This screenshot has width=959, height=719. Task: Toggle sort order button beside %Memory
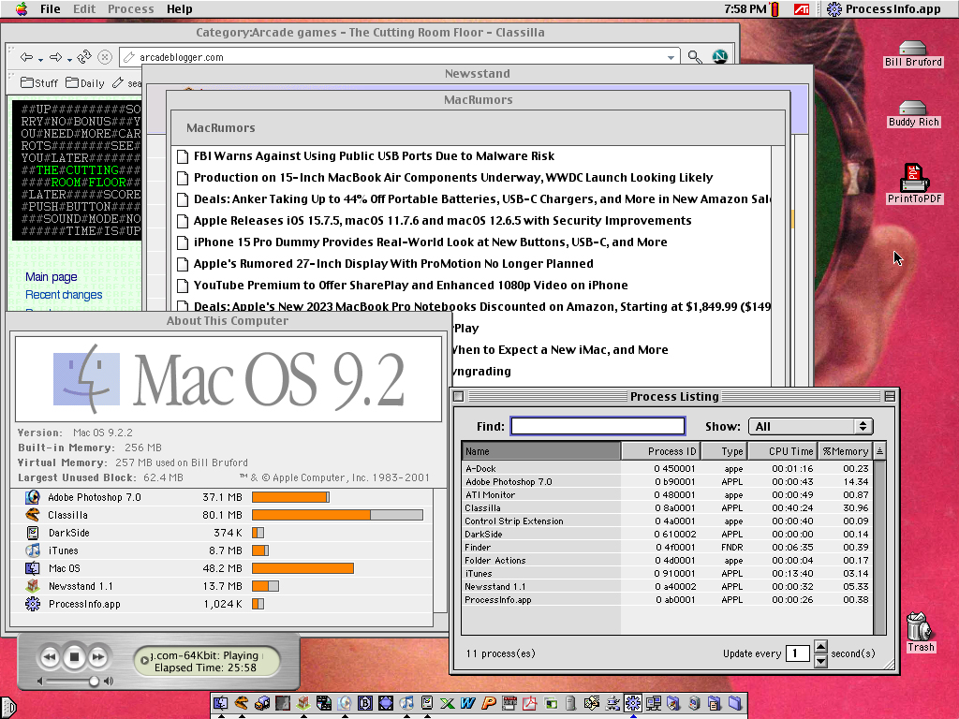point(879,451)
